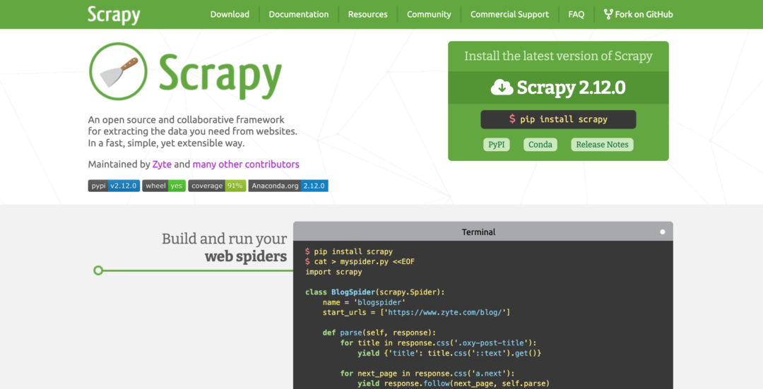This screenshot has width=763, height=389.
Task: Click the GitHub fork icon in navbar
Action: [608, 14]
